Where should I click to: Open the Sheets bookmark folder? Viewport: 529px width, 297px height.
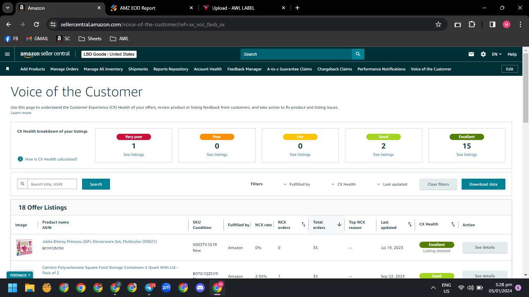(x=90, y=39)
